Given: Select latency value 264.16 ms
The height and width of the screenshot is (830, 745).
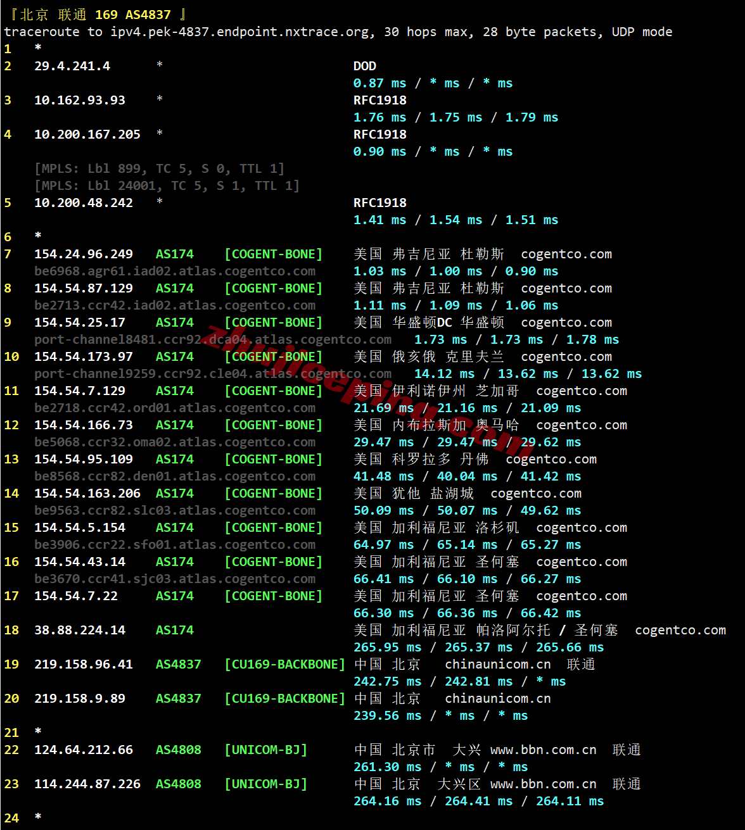Looking at the screenshot, I should [388, 801].
